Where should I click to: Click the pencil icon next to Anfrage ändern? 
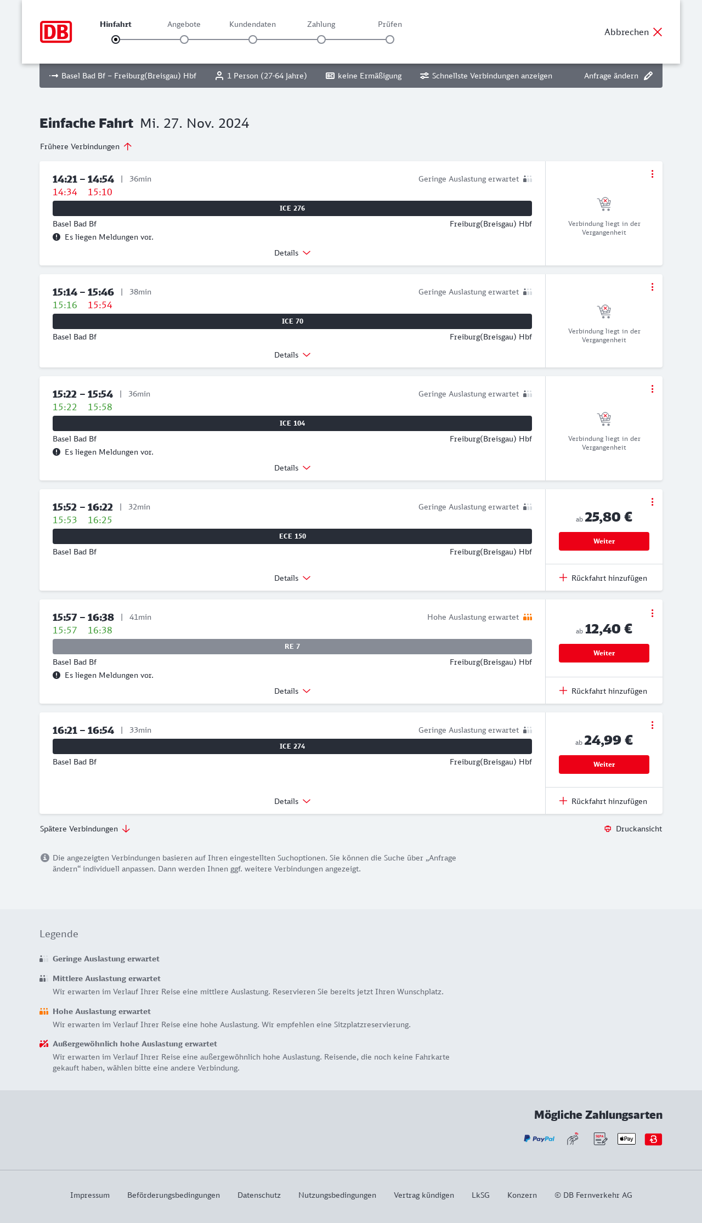coord(648,76)
